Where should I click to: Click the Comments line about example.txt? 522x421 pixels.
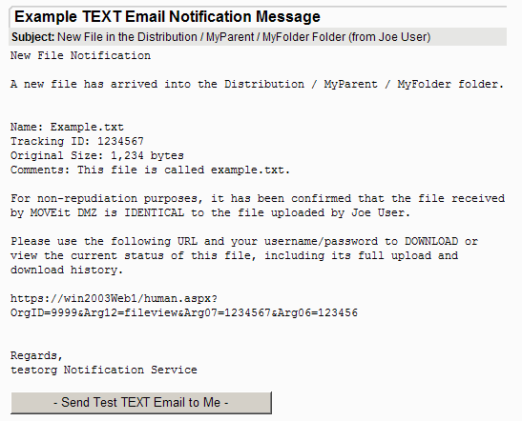coord(150,170)
